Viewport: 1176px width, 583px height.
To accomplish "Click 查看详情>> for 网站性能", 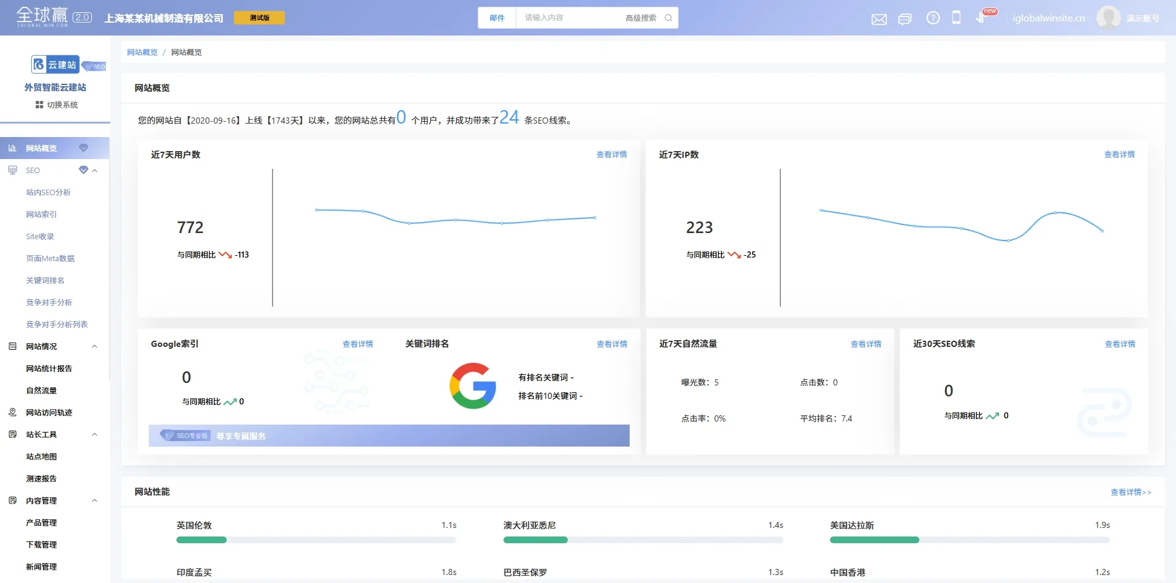I will coord(1131,492).
